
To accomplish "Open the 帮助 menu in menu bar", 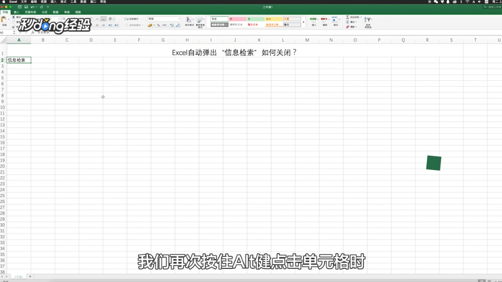I will pos(103,2).
